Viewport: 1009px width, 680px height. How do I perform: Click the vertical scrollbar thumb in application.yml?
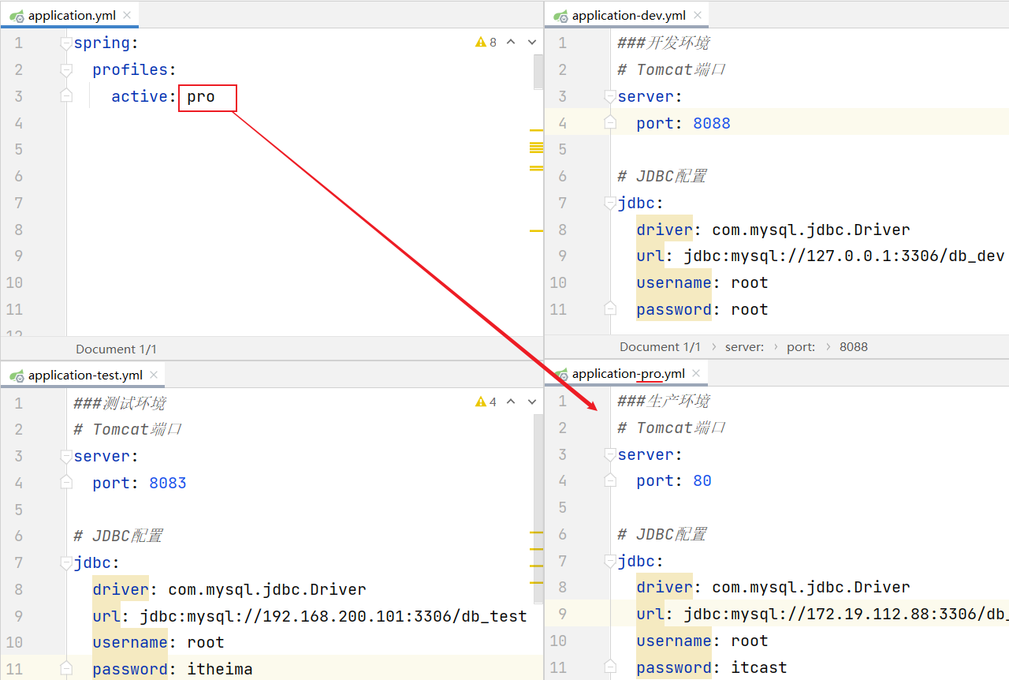pos(538,72)
